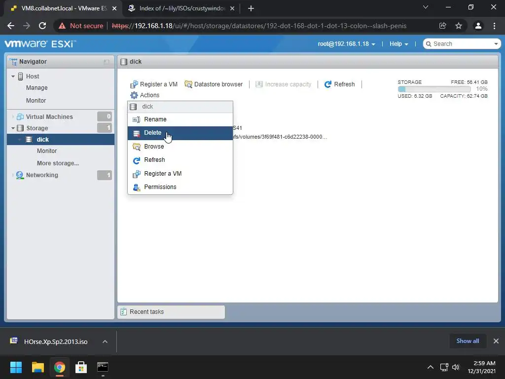
Task: Go back in the browser
Action: (11, 26)
